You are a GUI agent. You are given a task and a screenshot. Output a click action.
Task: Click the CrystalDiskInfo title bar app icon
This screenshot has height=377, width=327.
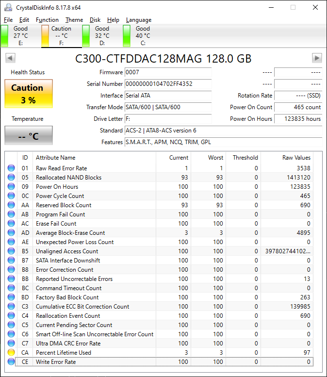[8, 7]
